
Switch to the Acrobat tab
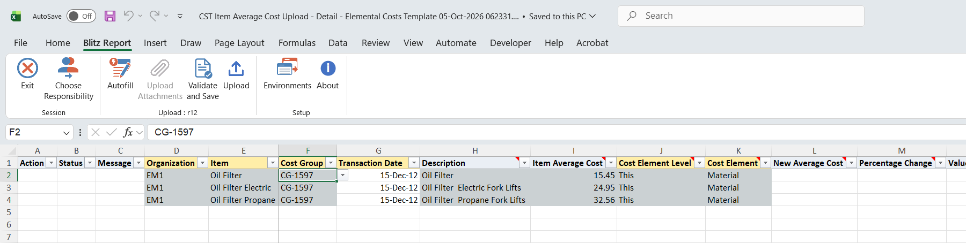[592, 43]
